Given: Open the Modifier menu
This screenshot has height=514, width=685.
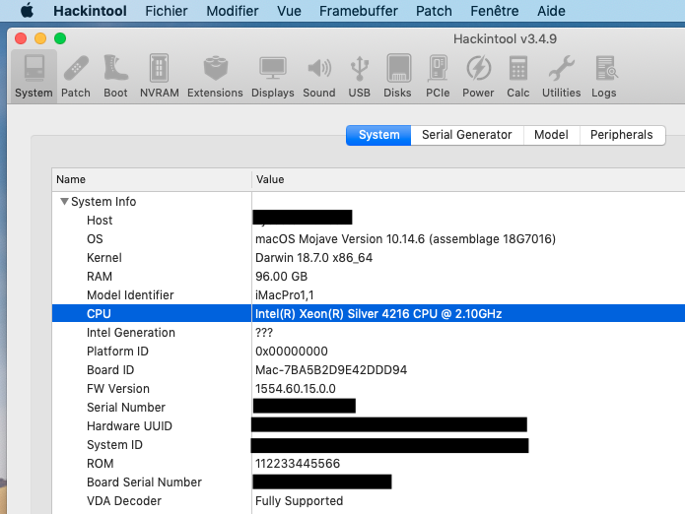Looking at the screenshot, I should tap(233, 11).
